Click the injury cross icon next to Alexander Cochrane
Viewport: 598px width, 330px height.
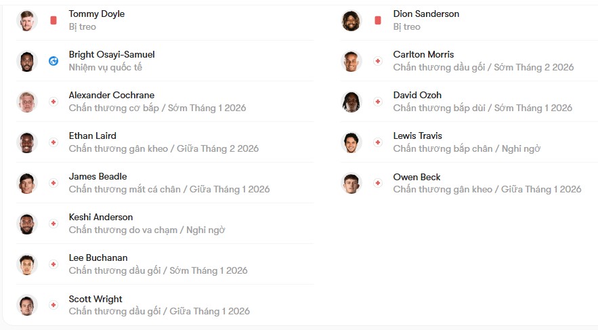tap(54, 102)
